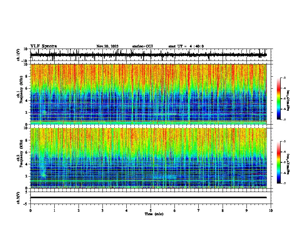Screen dimensions: 305x236
Task: Click the ch.2 Frequency (kHz) axis label
Action: (x=20, y=154)
